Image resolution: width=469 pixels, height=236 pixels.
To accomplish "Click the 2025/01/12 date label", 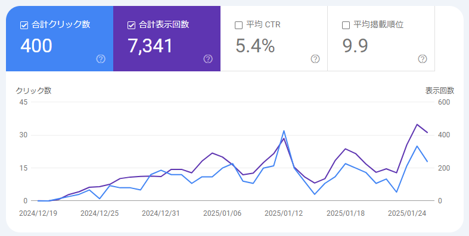I will [284, 213].
